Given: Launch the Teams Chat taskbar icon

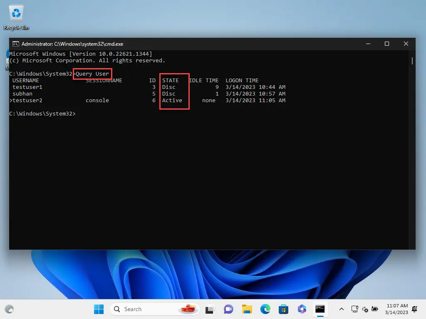Looking at the screenshot, I should [x=228, y=309].
